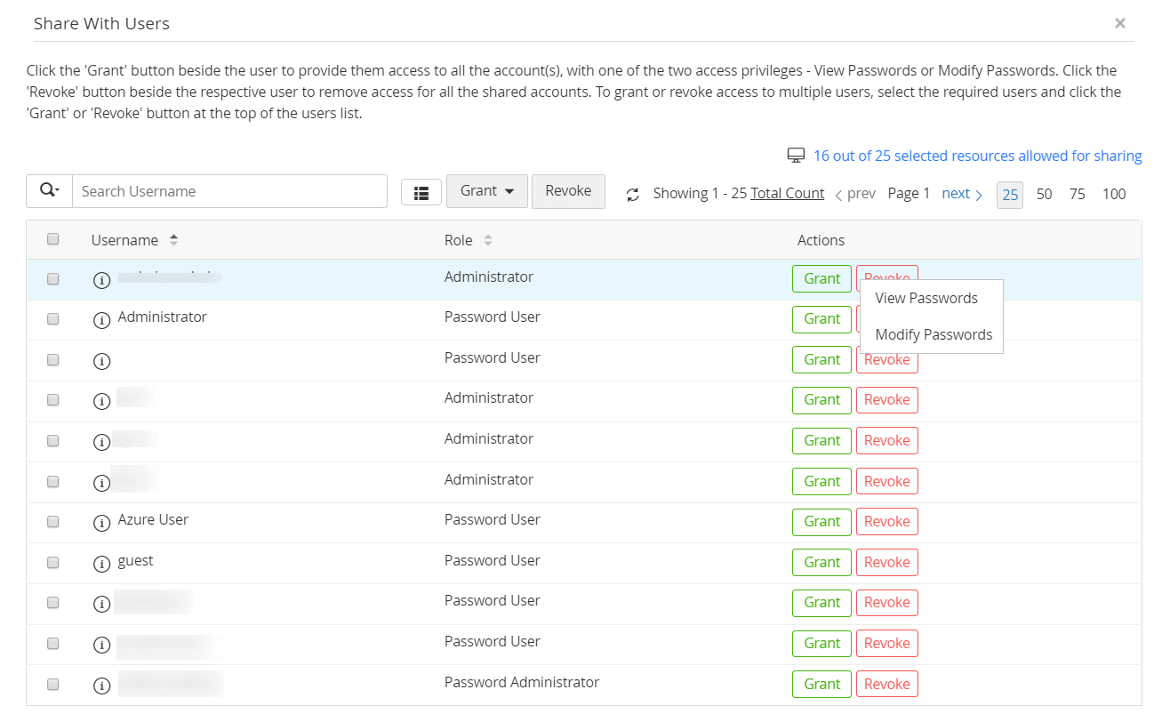Focus the Search Username field
Viewport: 1162px width, 722px height.
[x=229, y=191]
